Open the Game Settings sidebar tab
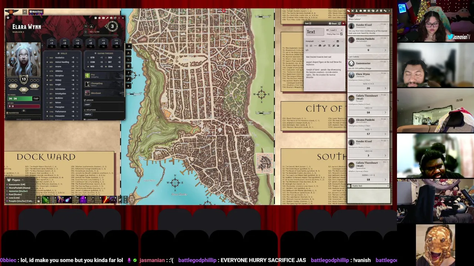 pos(385,11)
